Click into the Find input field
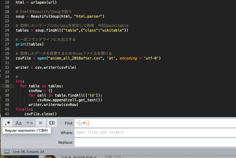The height and width of the screenshot is (158, 236). tap(155, 123)
